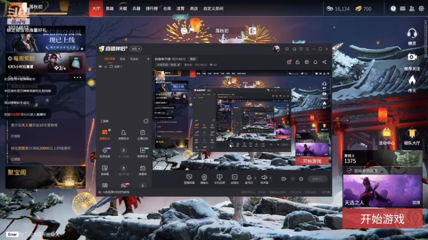
Task: Open the 弹幕助手 danmaku assistant tool
Action: [x=104, y=135]
